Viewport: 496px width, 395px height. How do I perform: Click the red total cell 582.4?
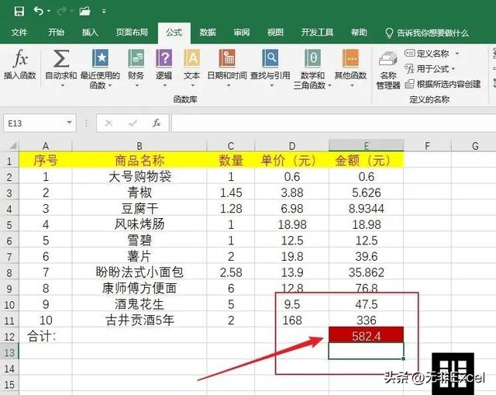point(367,335)
